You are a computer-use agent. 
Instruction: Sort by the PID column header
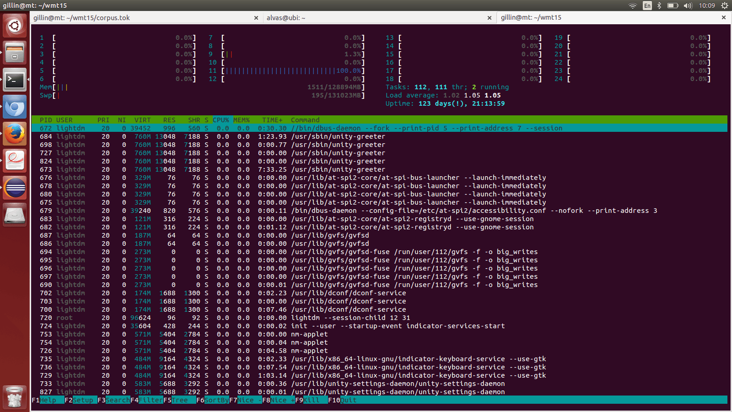[x=46, y=120]
